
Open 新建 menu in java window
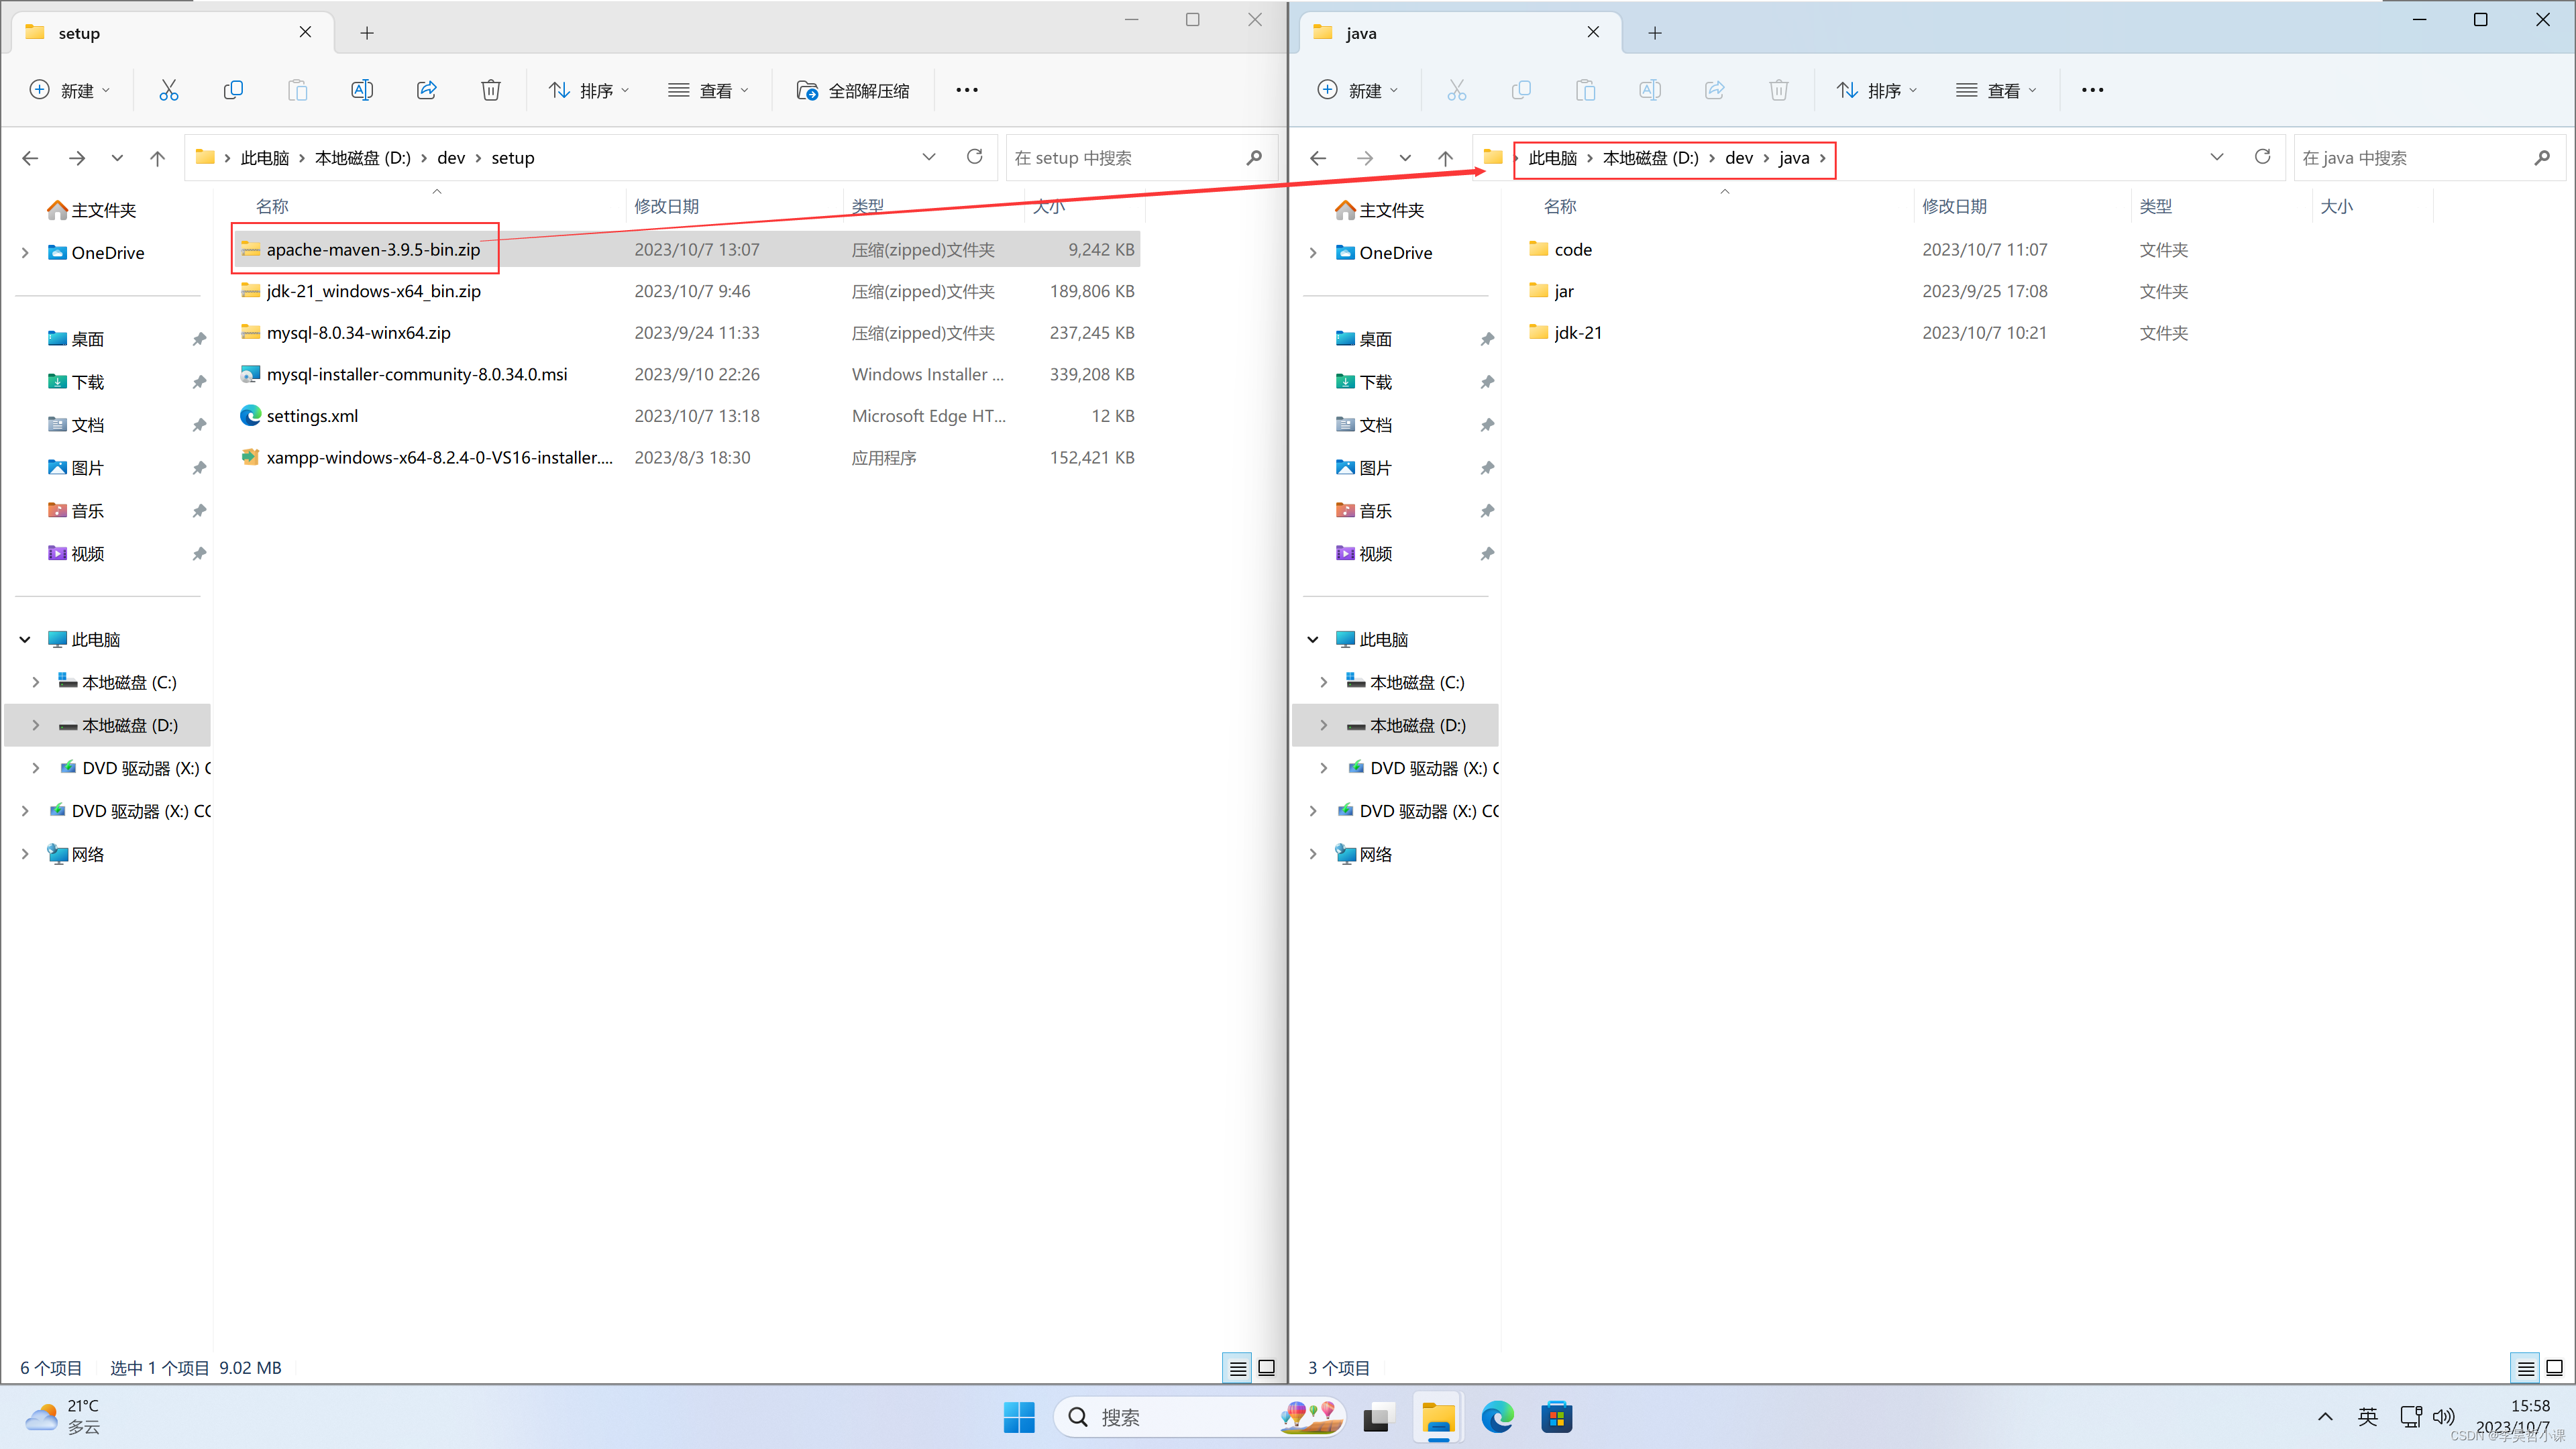point(1358,90)
